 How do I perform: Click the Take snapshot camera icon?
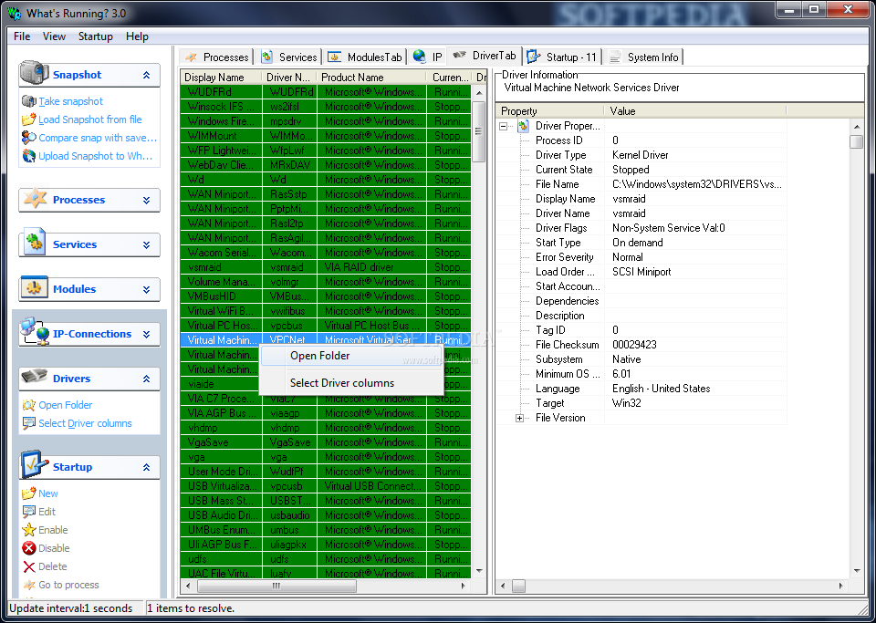29,101
